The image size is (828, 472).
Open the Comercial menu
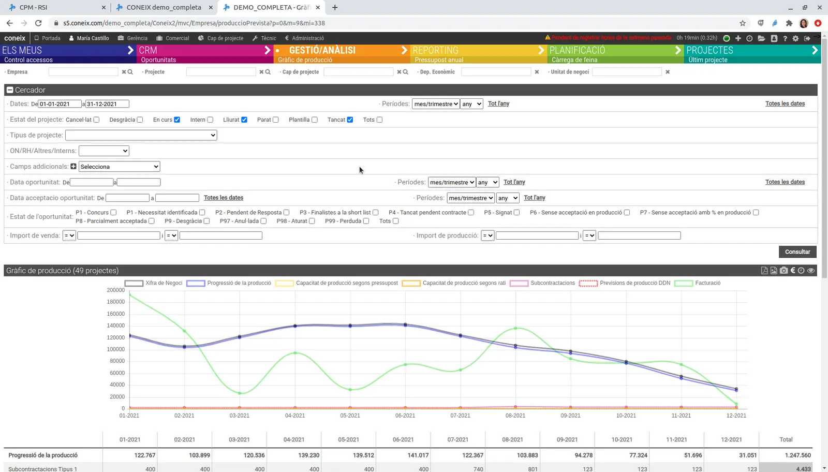[173, 38]
